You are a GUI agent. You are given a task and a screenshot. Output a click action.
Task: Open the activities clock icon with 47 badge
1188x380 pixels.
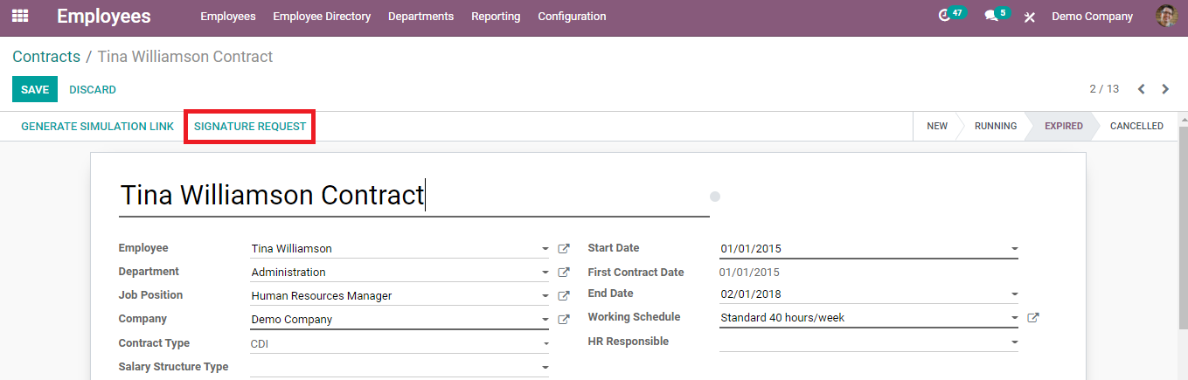(944, 16)
